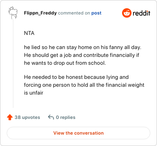
Task: Click the vertical comment thread line
Action: point(13,64)
